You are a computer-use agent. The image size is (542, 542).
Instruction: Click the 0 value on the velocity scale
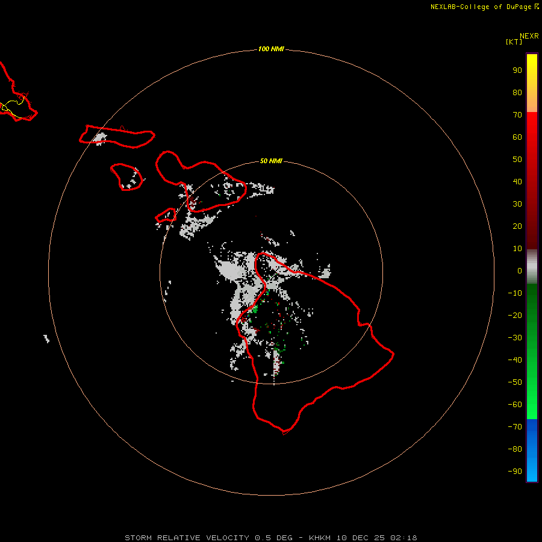520,271
